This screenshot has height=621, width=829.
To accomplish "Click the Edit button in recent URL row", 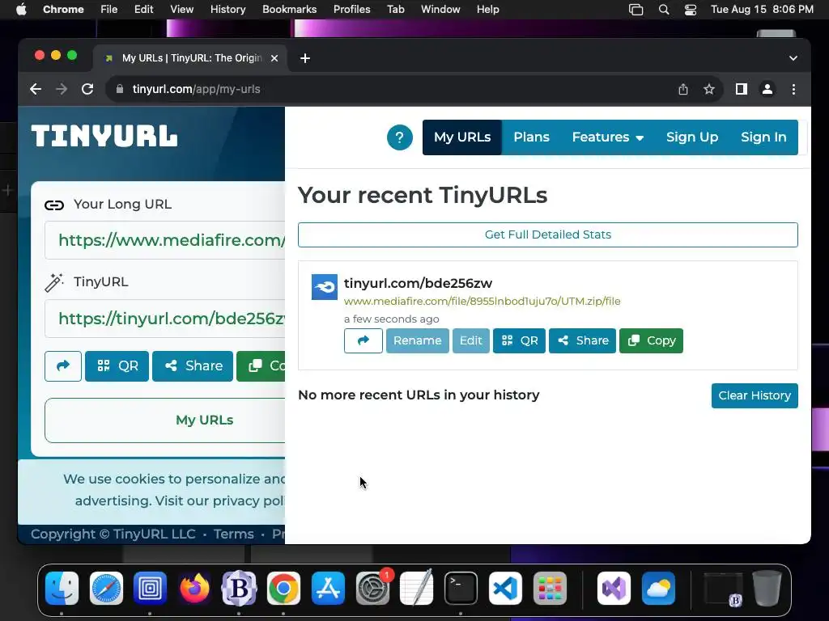I will (x=470, y=340).
